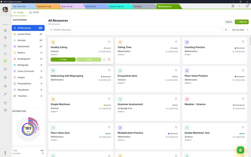Click the red close-tab X icon
Viewport: 251px width, 157px height.
(239, 6)
